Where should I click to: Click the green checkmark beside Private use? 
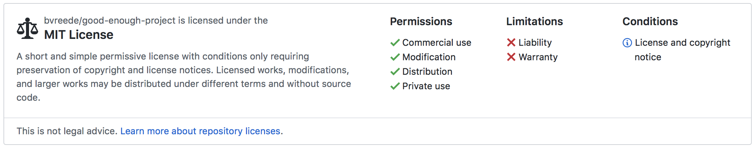[x=395, y=86]
